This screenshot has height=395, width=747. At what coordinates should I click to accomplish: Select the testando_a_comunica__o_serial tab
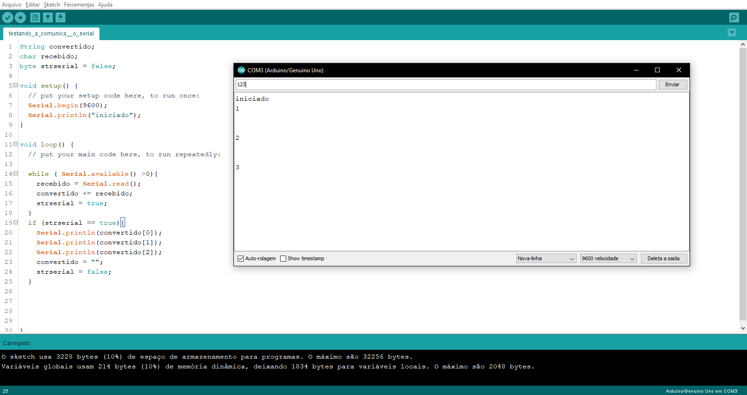(51, 34)
